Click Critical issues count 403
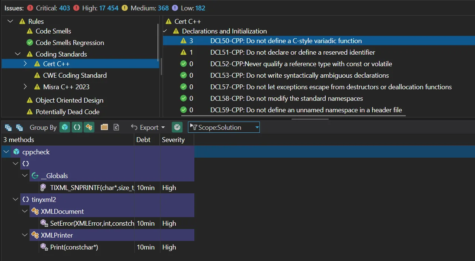475x261 pixels. pos(64,8)
